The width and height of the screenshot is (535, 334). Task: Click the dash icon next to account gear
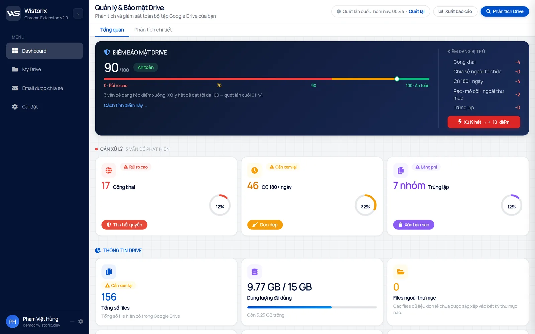coord(72,321)
